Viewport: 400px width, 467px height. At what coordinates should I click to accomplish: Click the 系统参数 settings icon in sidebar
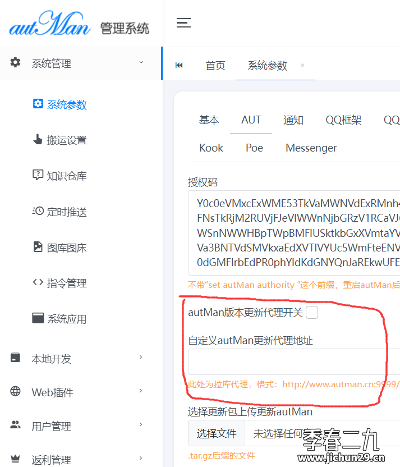(x=38, y=104)
